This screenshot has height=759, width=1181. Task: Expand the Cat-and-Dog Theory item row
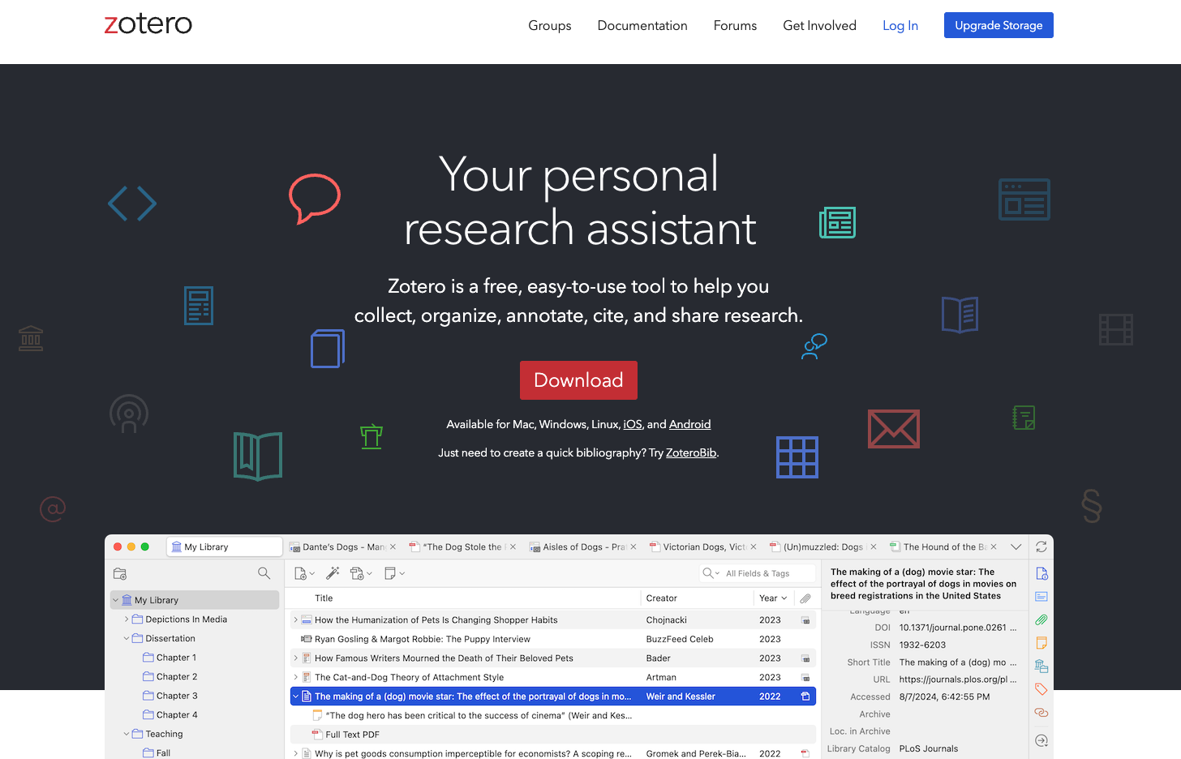click(x=295, y=677)
